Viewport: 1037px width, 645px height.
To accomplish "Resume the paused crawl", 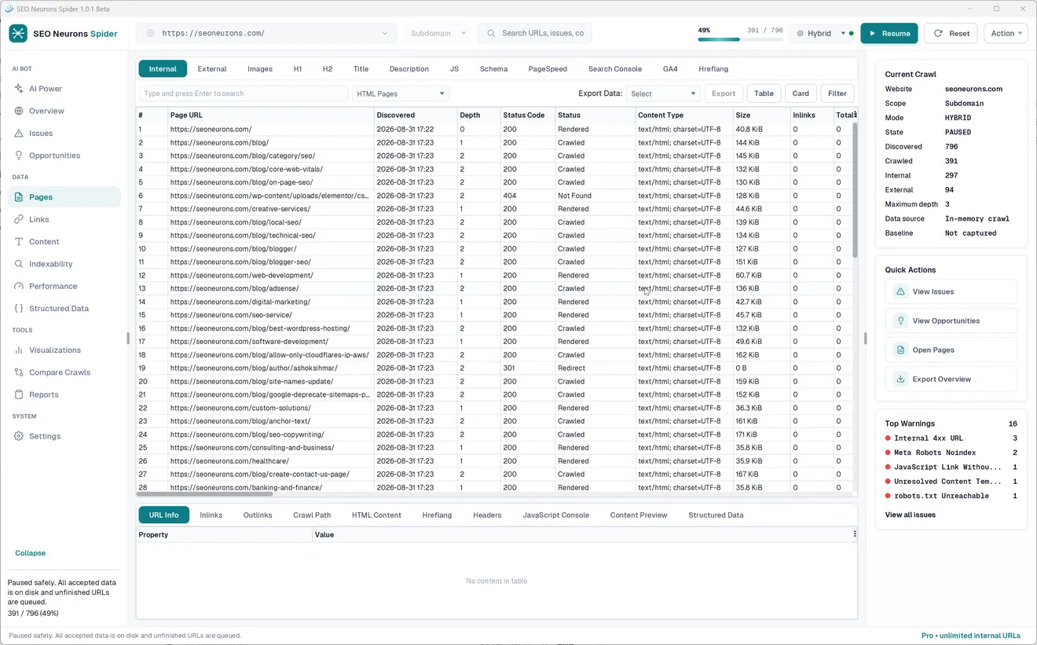I will tap(889, 33).
